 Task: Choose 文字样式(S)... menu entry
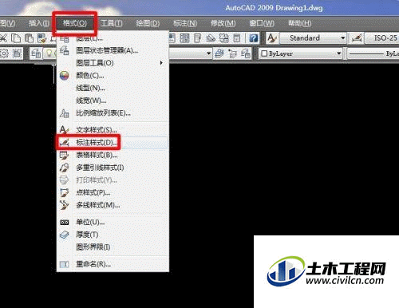[x=113, y=130]
